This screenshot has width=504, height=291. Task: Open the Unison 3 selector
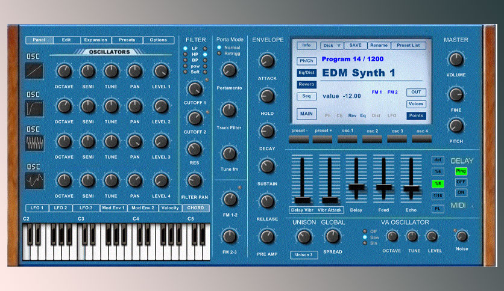(x=304, y=255)
